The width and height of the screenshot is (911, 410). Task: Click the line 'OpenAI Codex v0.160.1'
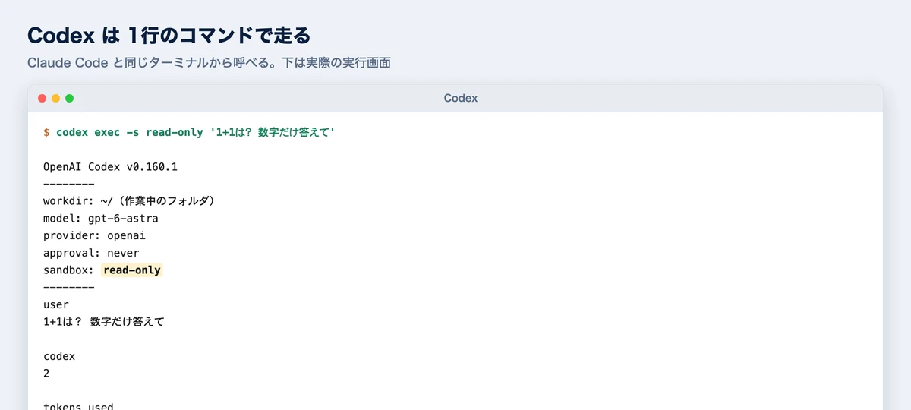point(110,166)
